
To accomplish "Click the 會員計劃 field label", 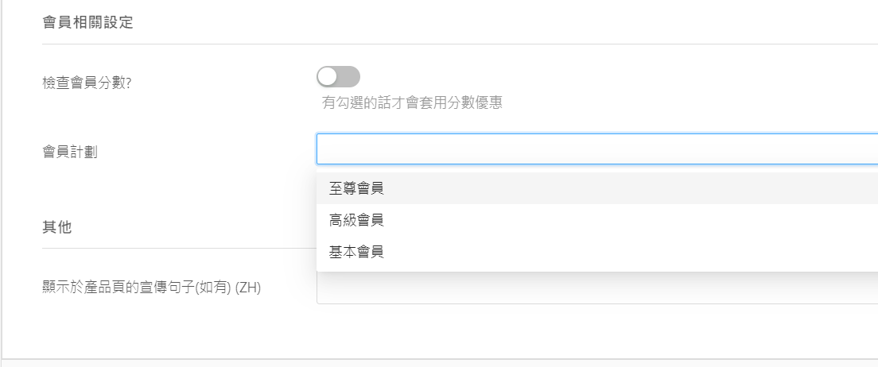I will coord(70,151).
